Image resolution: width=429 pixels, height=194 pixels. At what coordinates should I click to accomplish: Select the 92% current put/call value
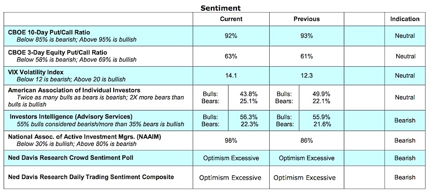pyautogui.click(x=231, y=36)
